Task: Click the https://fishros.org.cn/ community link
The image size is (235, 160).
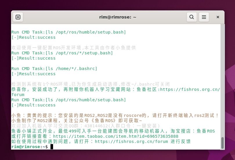Action: coord(190,89)
